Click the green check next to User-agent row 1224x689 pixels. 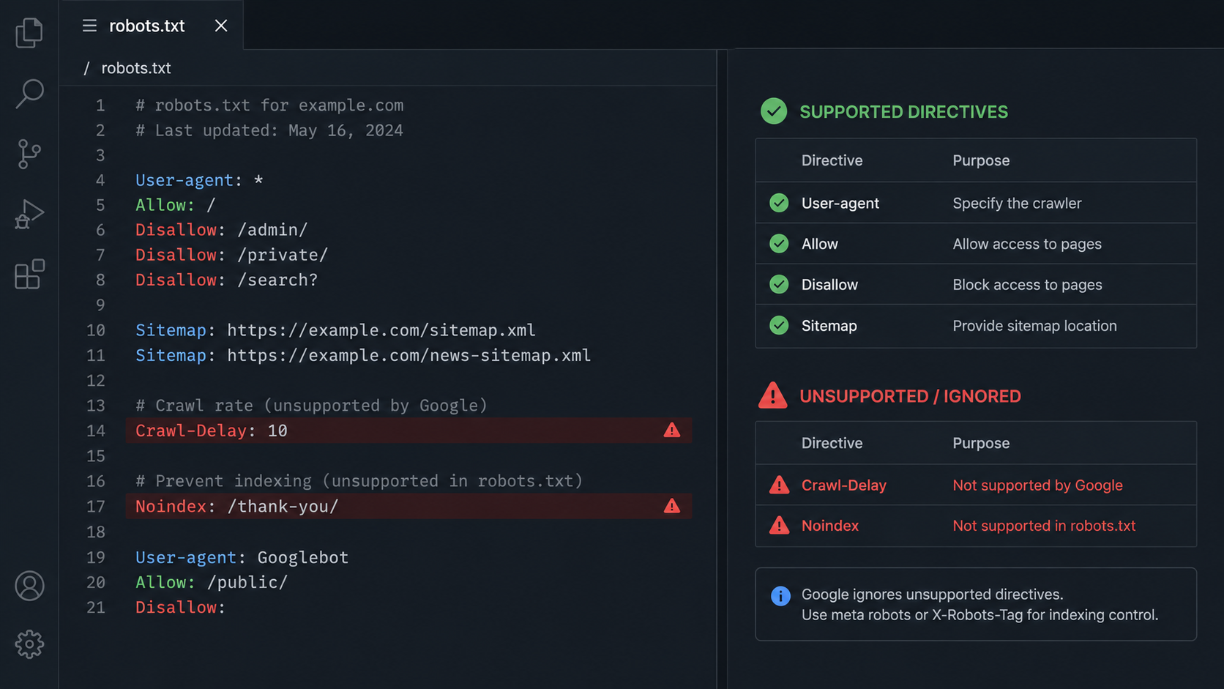click(x=780, y=203)
